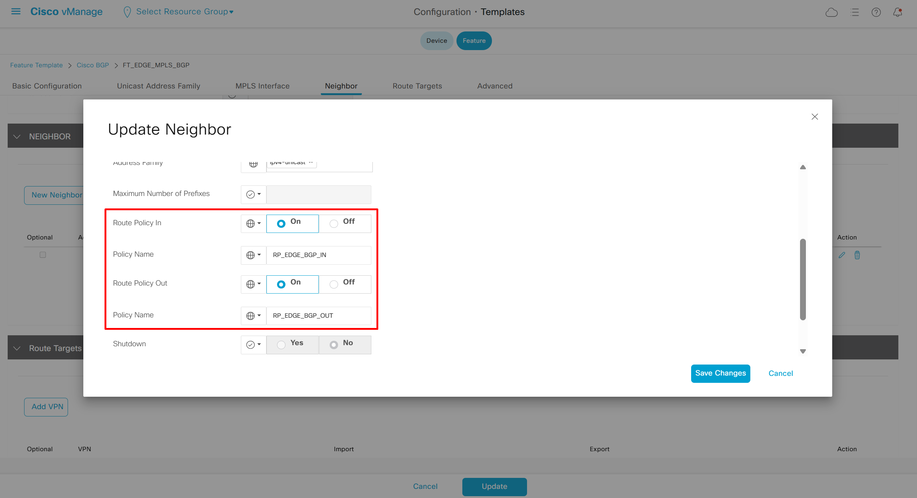Click pencil edit icon in neighbor row
The height and width of the screenshot is (498, 917).
pyautogui.click(x=842, y=255)
